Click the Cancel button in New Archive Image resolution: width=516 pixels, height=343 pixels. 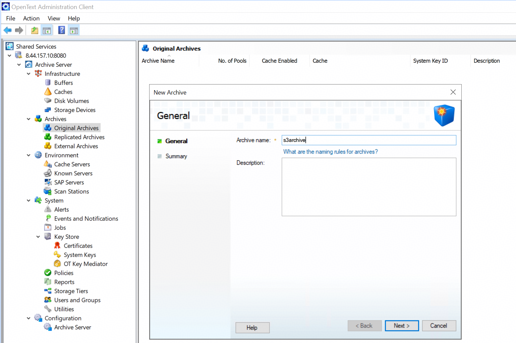439,326
